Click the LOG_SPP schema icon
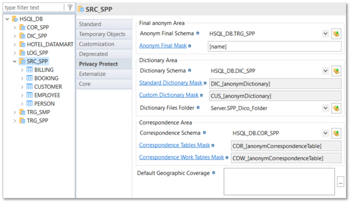The width and height of the screenshot is (351, 203). click(x=22, y=53)
